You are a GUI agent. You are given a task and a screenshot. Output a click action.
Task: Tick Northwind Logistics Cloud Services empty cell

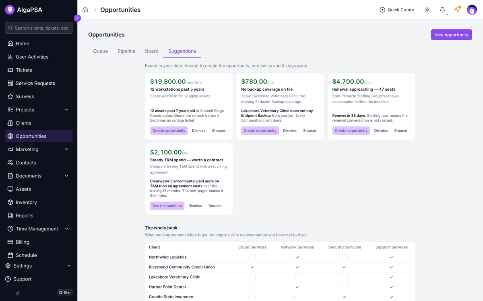252,257
